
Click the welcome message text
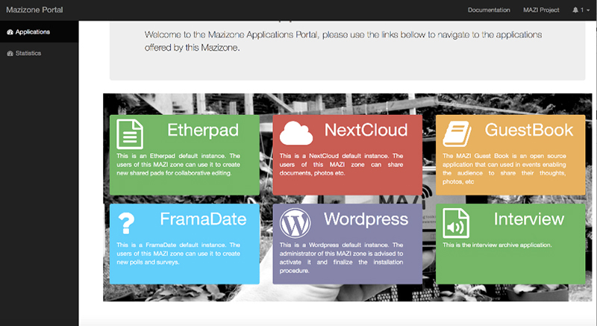(343, 41)
